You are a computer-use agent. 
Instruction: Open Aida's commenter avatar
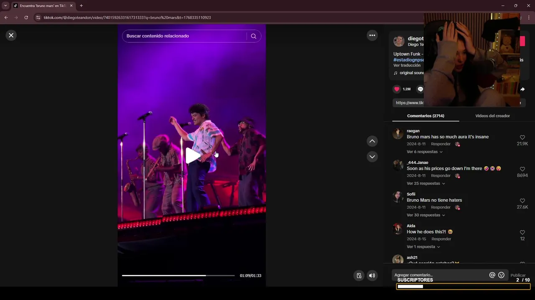tap(397, 228)
